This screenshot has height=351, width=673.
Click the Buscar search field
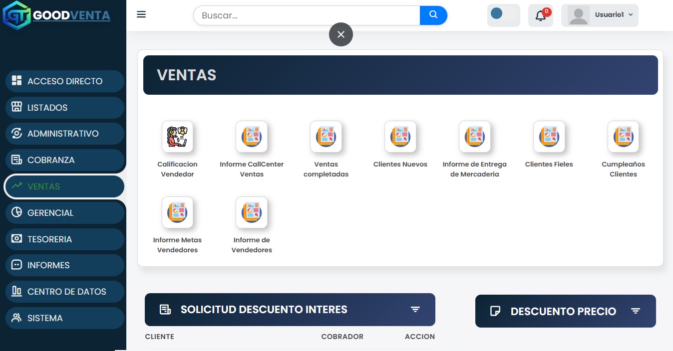tap(307, 15)
